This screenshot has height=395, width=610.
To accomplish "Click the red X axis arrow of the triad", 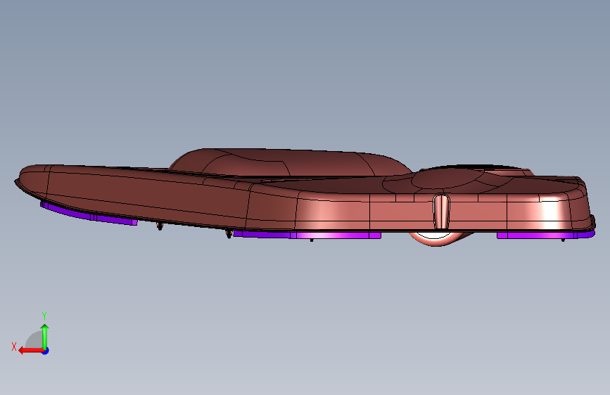I will [30, 351].
